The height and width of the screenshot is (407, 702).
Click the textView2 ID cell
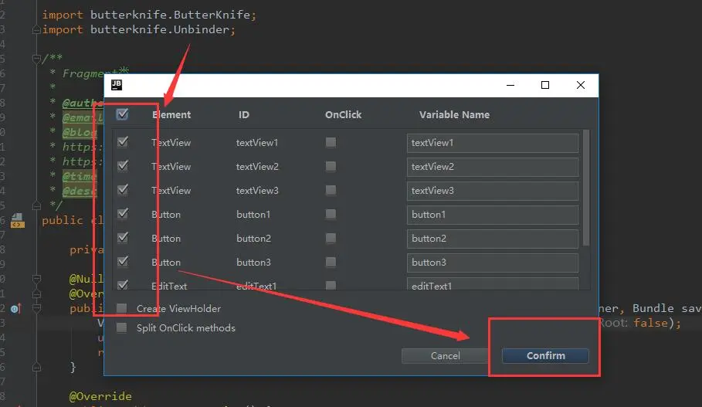tap(257, 167)
